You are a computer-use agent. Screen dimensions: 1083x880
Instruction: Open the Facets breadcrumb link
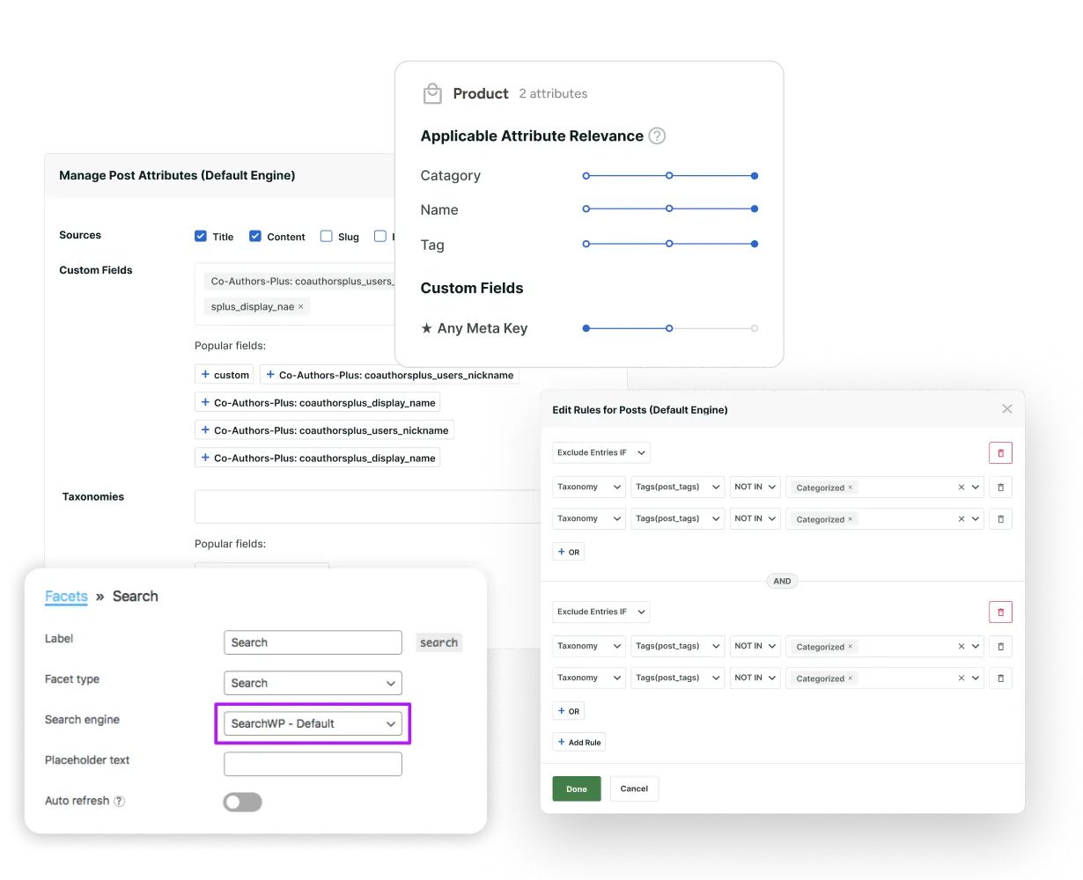pyautogui.click(x=66, y=596)
